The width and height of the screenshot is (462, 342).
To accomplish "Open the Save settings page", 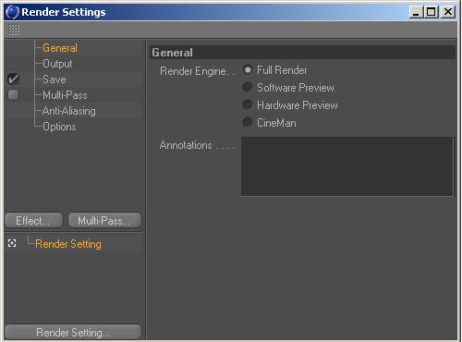I will pos(55,79).
